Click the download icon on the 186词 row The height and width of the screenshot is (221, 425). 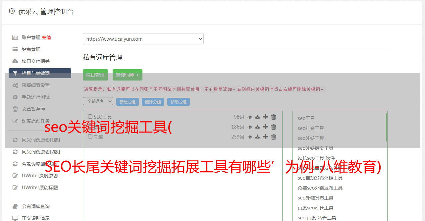point(257,127)
